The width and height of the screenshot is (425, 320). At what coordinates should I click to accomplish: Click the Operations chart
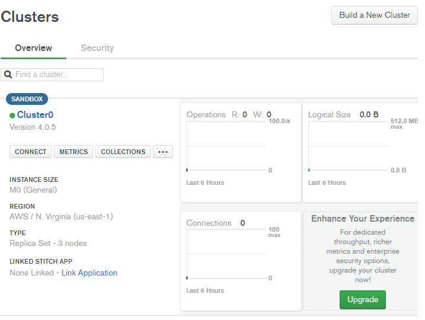pyautogui.click(x=226, y=146)
